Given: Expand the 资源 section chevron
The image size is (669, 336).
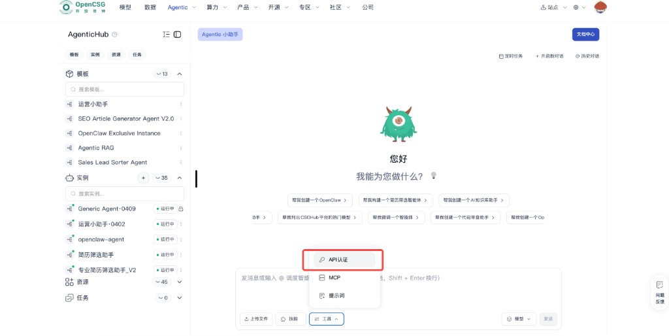Looking at the screenshot, I should (180, 282).
